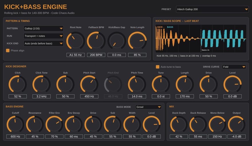Click the 0.0 ms Kick/Bass Gap field

(117, 55)
